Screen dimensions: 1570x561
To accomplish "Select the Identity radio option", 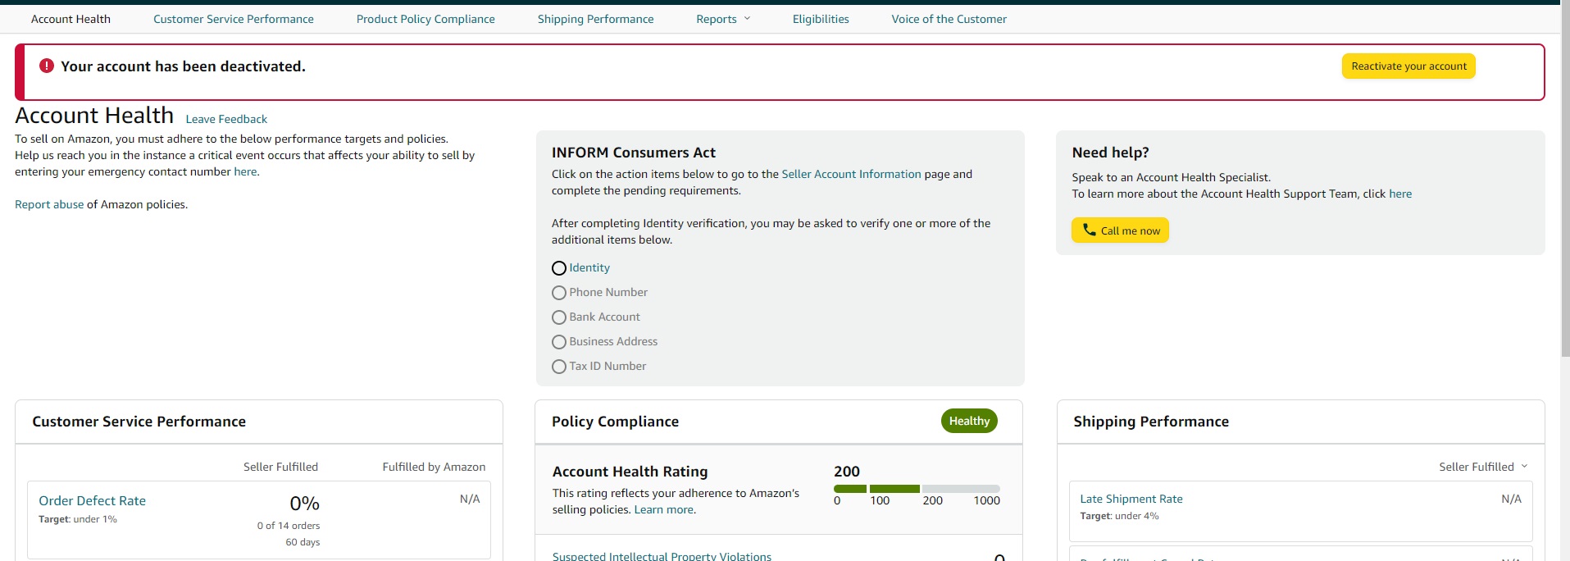I will coord(559,268).
